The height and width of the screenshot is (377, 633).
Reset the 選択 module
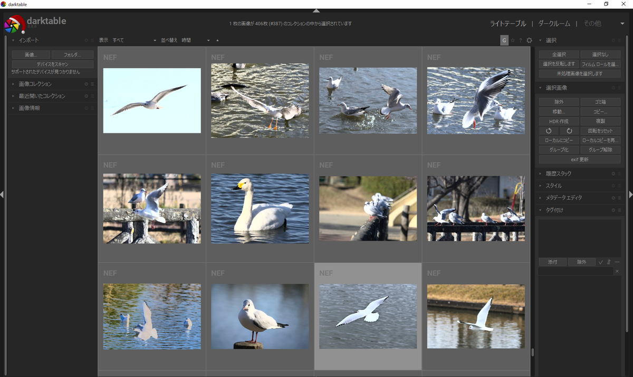(x=613, y=40)
